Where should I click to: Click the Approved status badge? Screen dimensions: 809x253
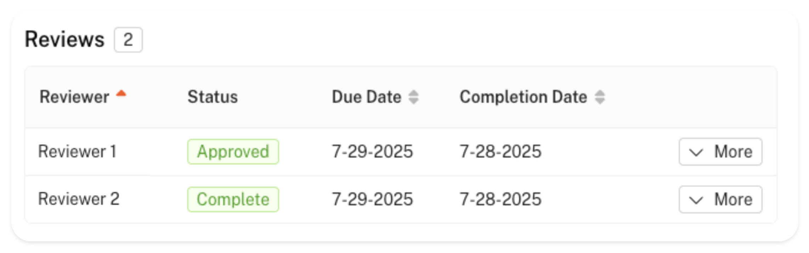click(x=233, y=152)
